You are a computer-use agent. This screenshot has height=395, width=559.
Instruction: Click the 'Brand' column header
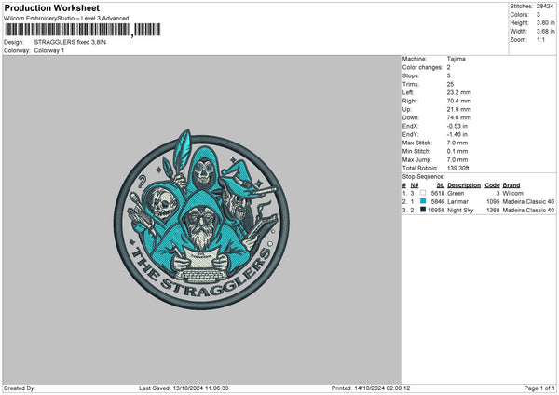511,185
